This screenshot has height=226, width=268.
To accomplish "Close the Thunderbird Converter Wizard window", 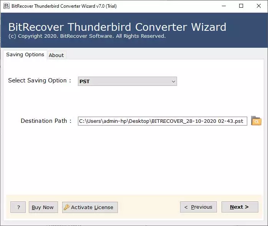I will (258, 6).
